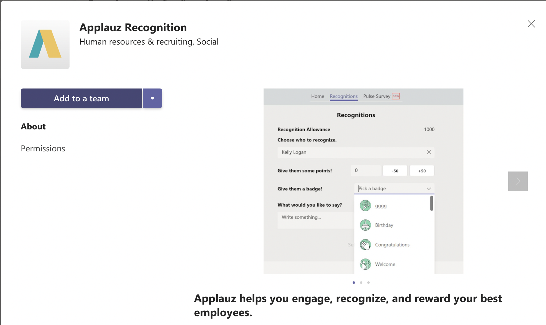This screenshot has height=325, width=546.
Task: Click the Add to a team button
Action: (x=81, y=98)
